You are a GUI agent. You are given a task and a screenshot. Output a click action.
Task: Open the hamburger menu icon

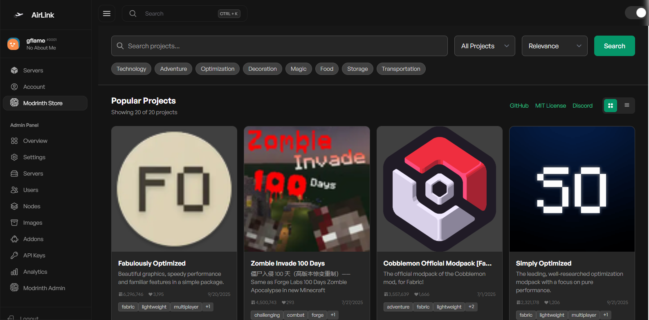click(107, 14)
